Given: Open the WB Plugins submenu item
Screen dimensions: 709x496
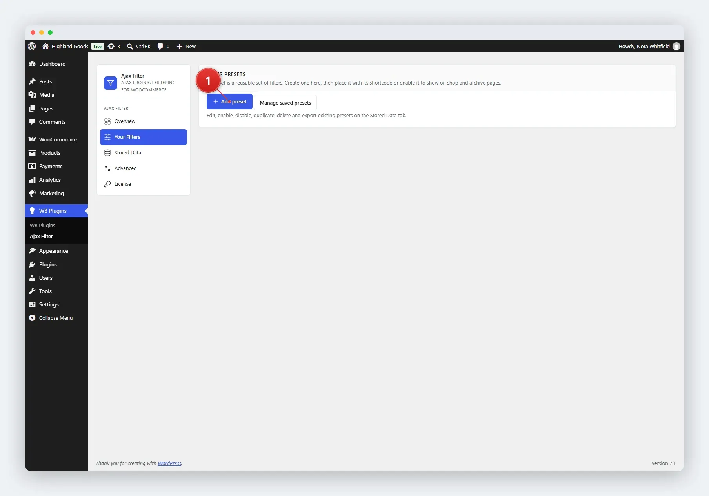Looking at the screenshot, I should (42, 225).
